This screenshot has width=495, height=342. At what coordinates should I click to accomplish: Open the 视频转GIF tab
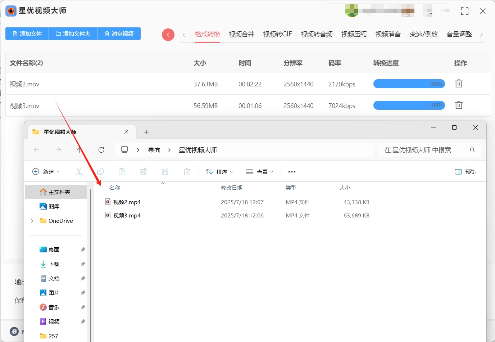click(x=277, y=34)
